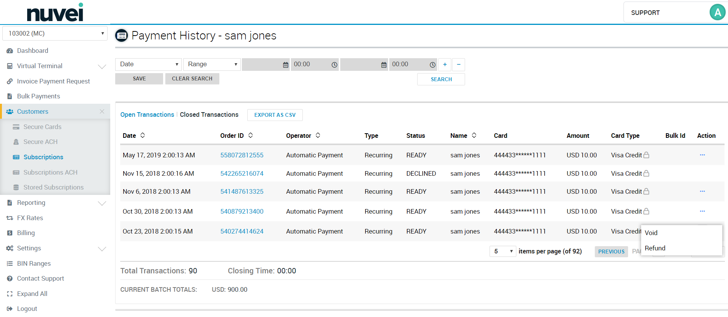Sort by Date using column sort icon
This screenshot has height=317, width=728.
tap(143, 135)
